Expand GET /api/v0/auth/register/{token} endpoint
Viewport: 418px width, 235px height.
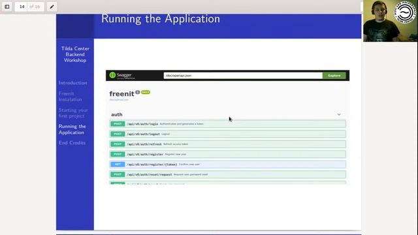[228, 164]
